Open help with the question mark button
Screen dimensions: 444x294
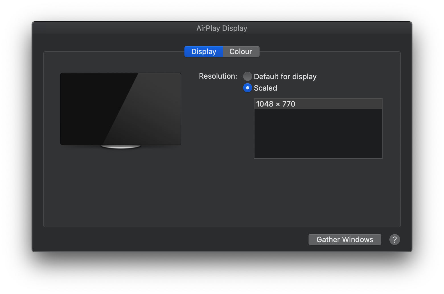[394, 240]
